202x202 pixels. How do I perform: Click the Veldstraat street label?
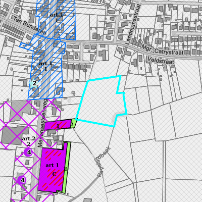161,61
